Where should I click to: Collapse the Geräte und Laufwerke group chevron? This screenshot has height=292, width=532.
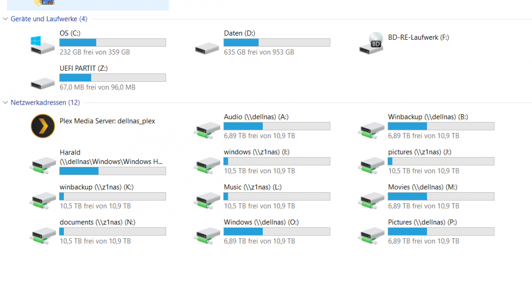pyautogui.click(x=5, y=19)
